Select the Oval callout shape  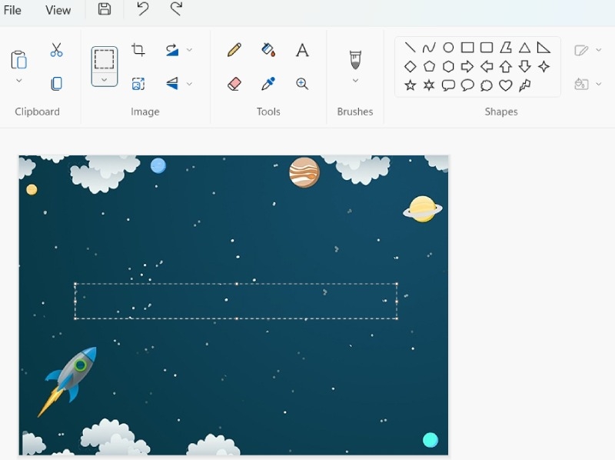[467, 85]
